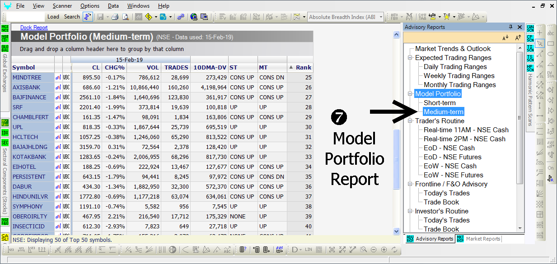This screenshot has height=264, width=557.
Task: Click the 52w HiLo toolbar icon
Action: tap(257, 17)
